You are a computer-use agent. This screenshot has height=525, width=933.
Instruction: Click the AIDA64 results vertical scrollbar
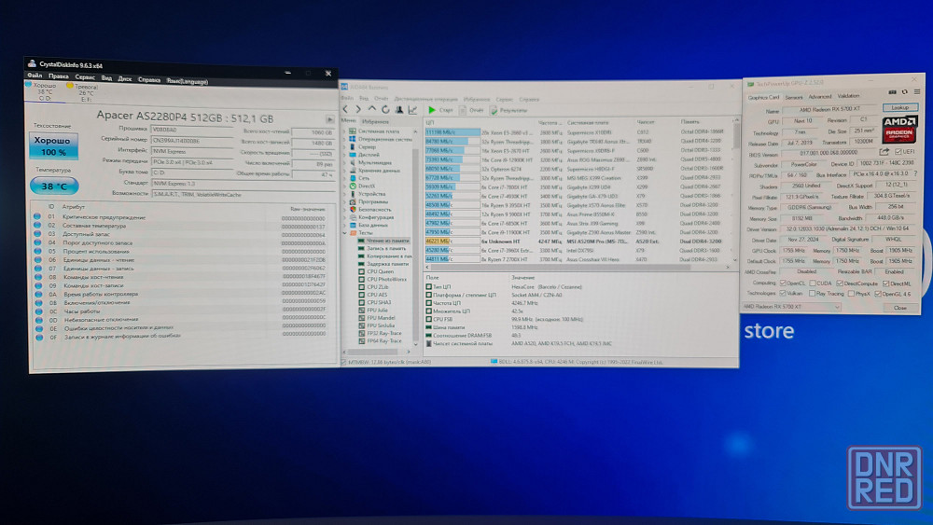coord(736,190)
